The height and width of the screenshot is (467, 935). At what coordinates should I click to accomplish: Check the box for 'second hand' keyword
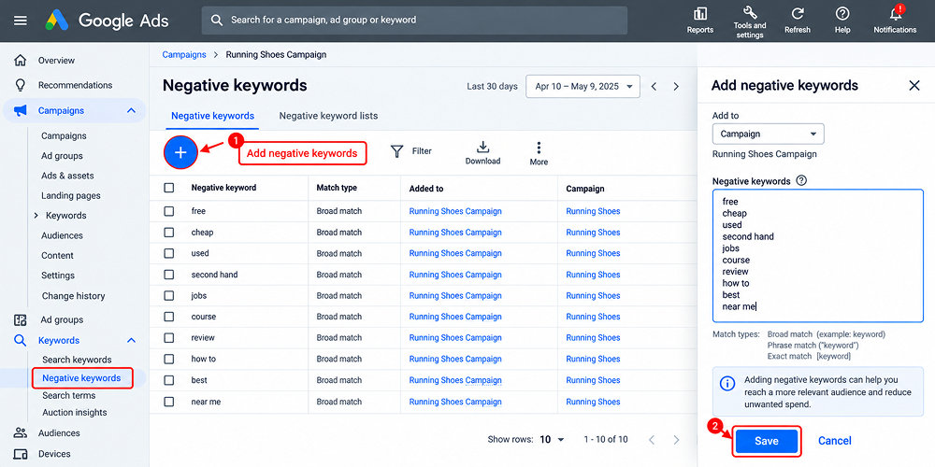click(169, 275)
